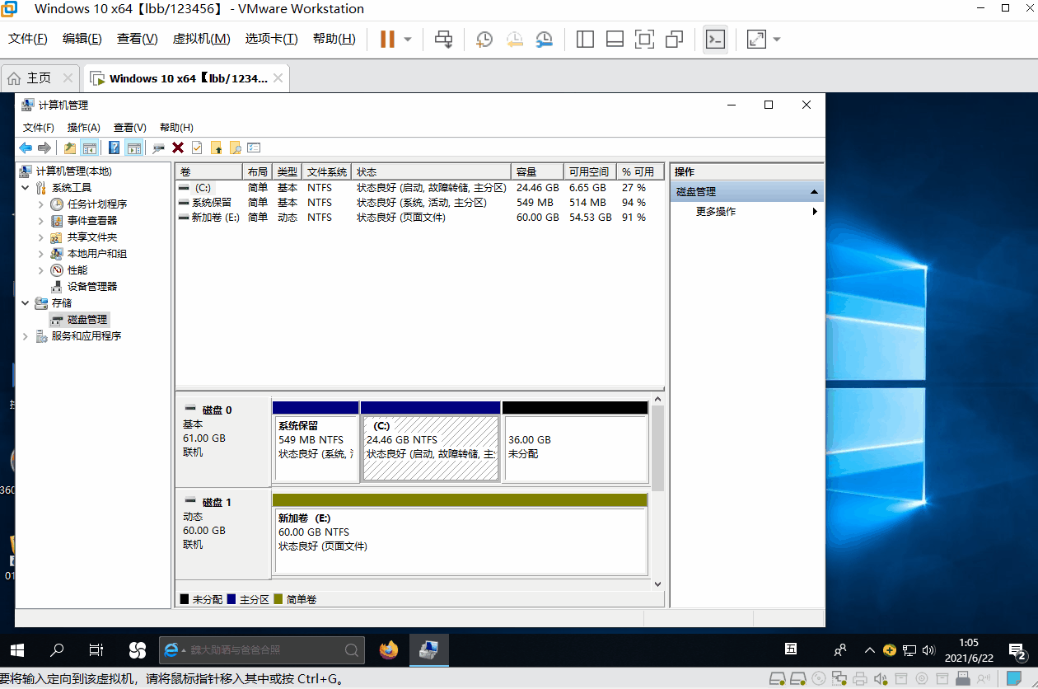Screen dimensions: 1038x689
Task: Click the Firefox icon on the taskbar
Action: (389, 650)
